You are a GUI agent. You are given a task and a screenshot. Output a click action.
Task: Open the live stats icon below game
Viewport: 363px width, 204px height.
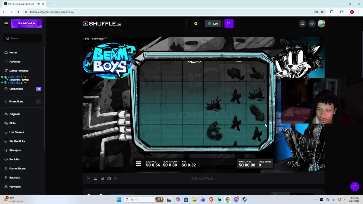(102, 178)
